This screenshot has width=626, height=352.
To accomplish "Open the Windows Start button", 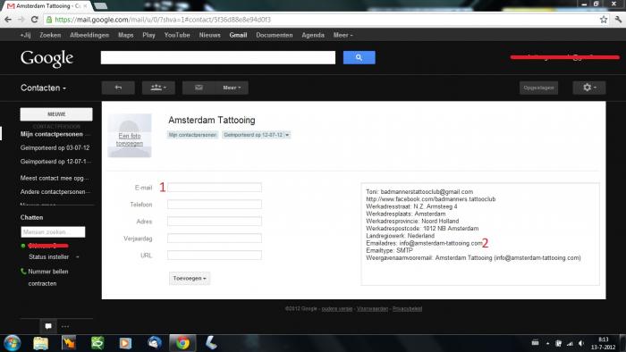I will (x=12, y=343).
